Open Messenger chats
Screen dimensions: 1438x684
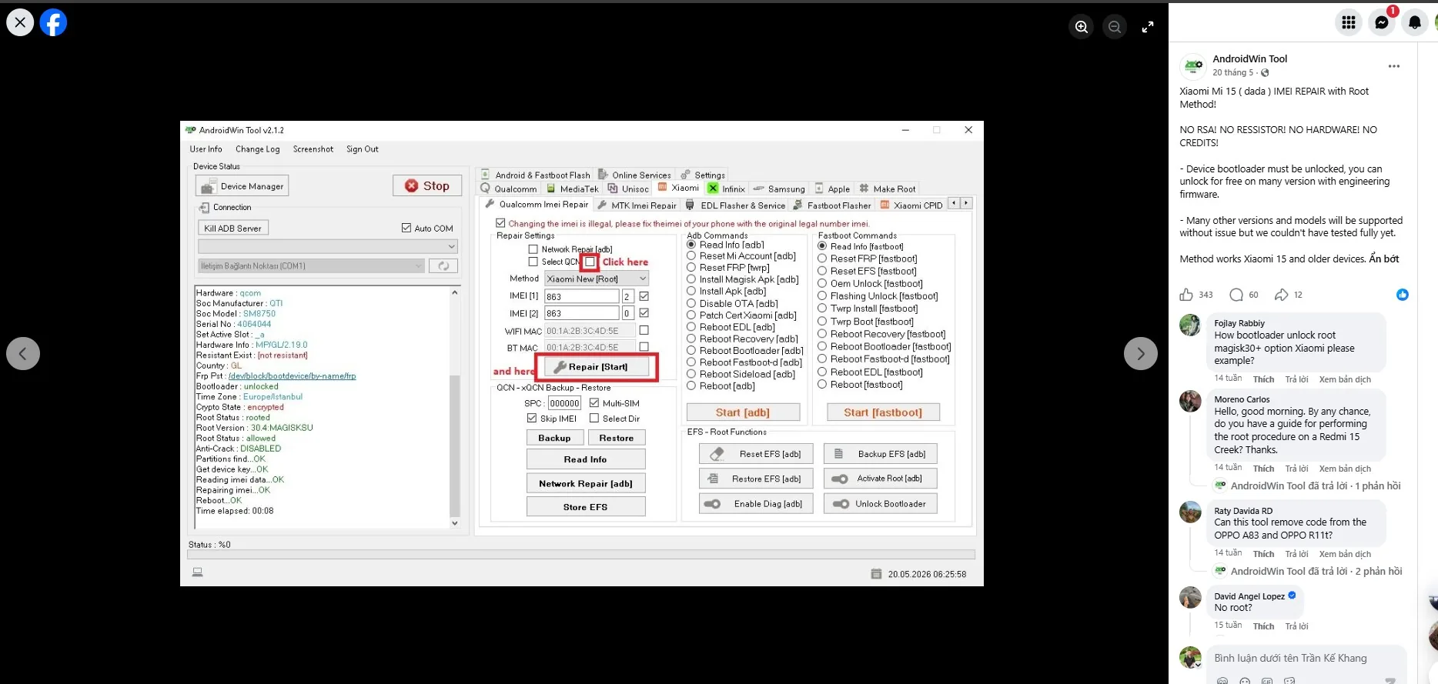1382,22
